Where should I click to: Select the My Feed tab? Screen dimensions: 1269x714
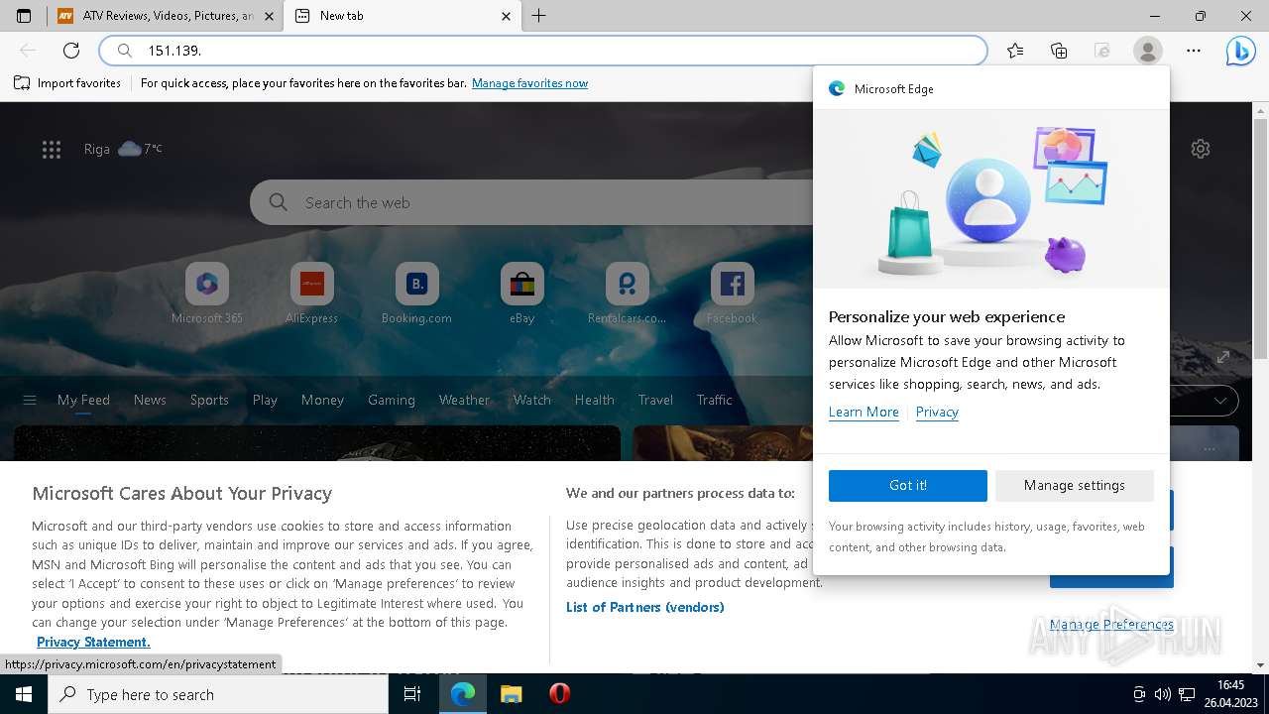83,400
